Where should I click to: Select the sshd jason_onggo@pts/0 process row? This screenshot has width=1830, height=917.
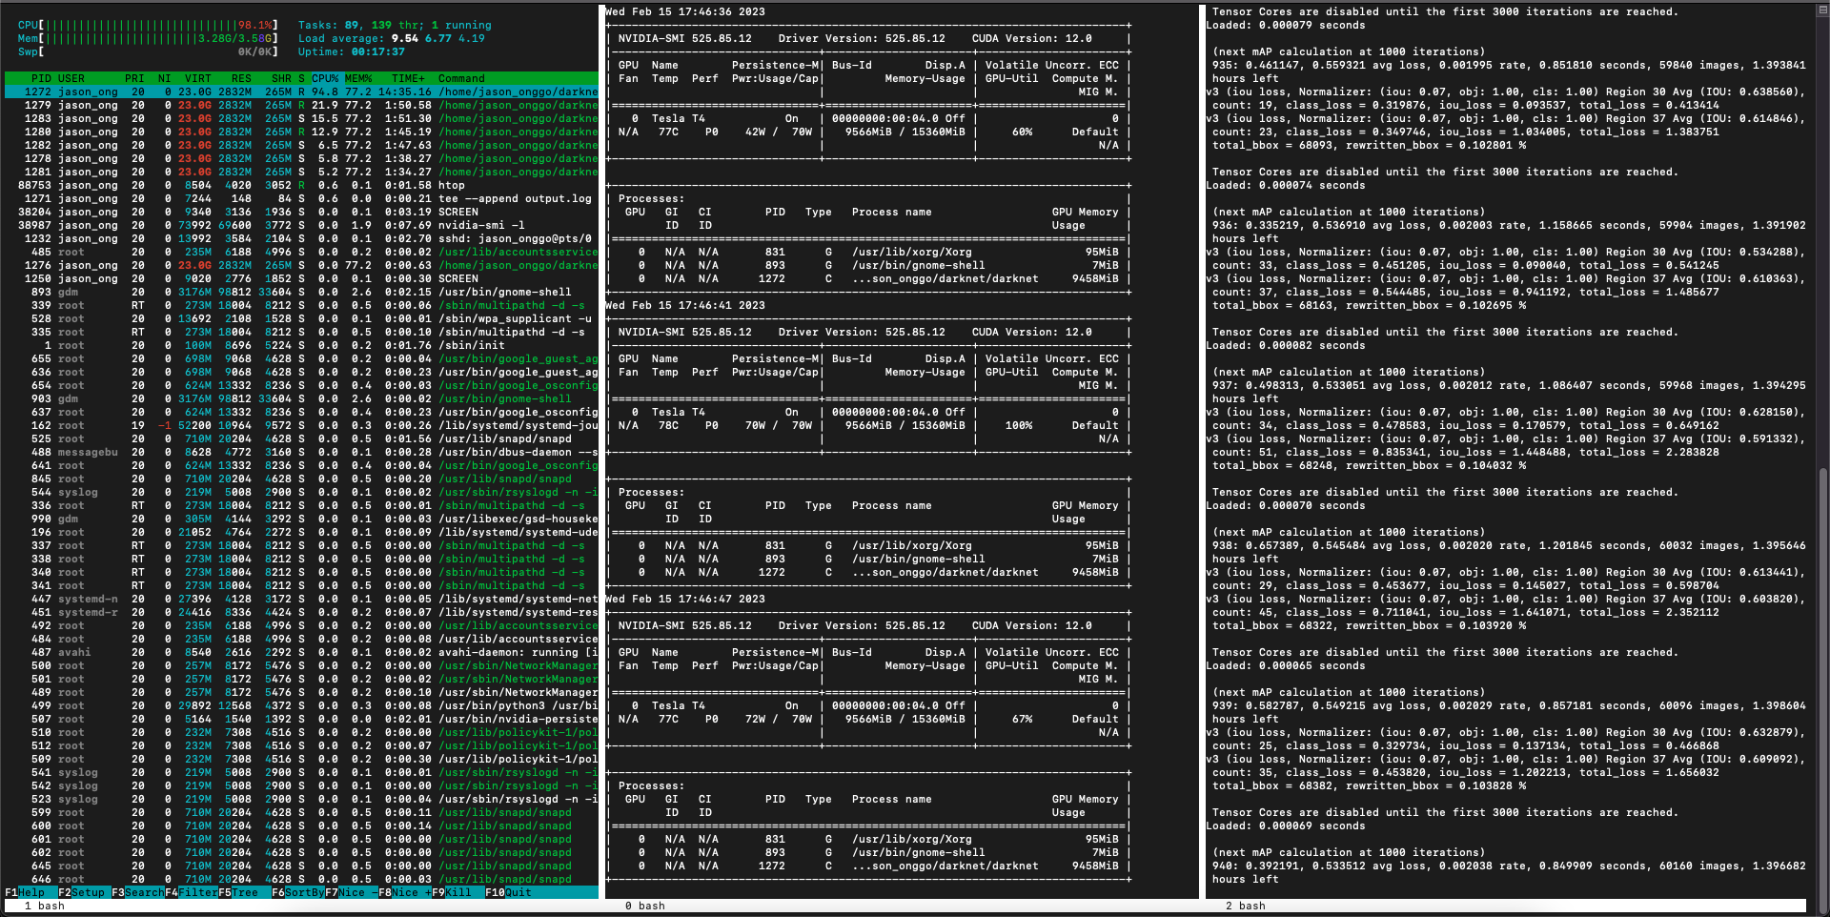(301, 238)
